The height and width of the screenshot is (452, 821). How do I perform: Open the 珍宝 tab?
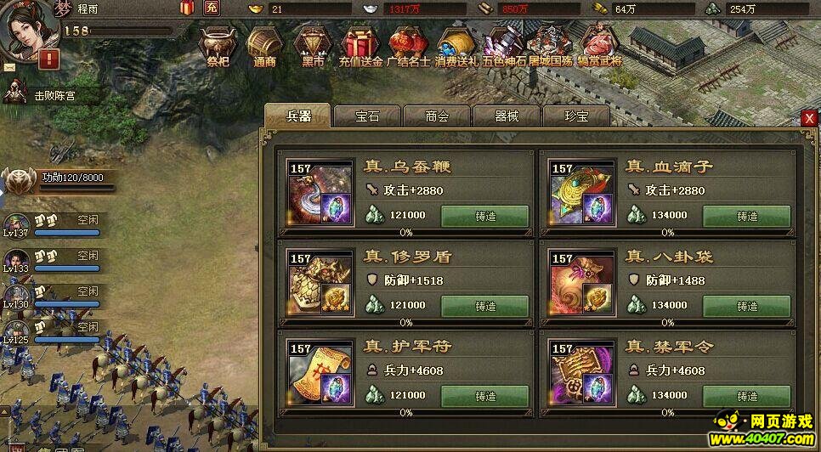pos(576,116)
